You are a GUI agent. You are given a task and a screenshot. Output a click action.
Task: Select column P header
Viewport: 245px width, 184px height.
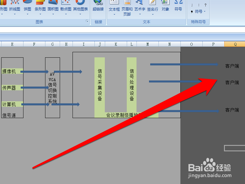click(213, 44)
